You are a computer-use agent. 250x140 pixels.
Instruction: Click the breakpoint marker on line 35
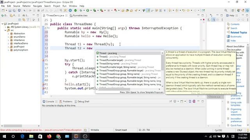tap(43, 60)
